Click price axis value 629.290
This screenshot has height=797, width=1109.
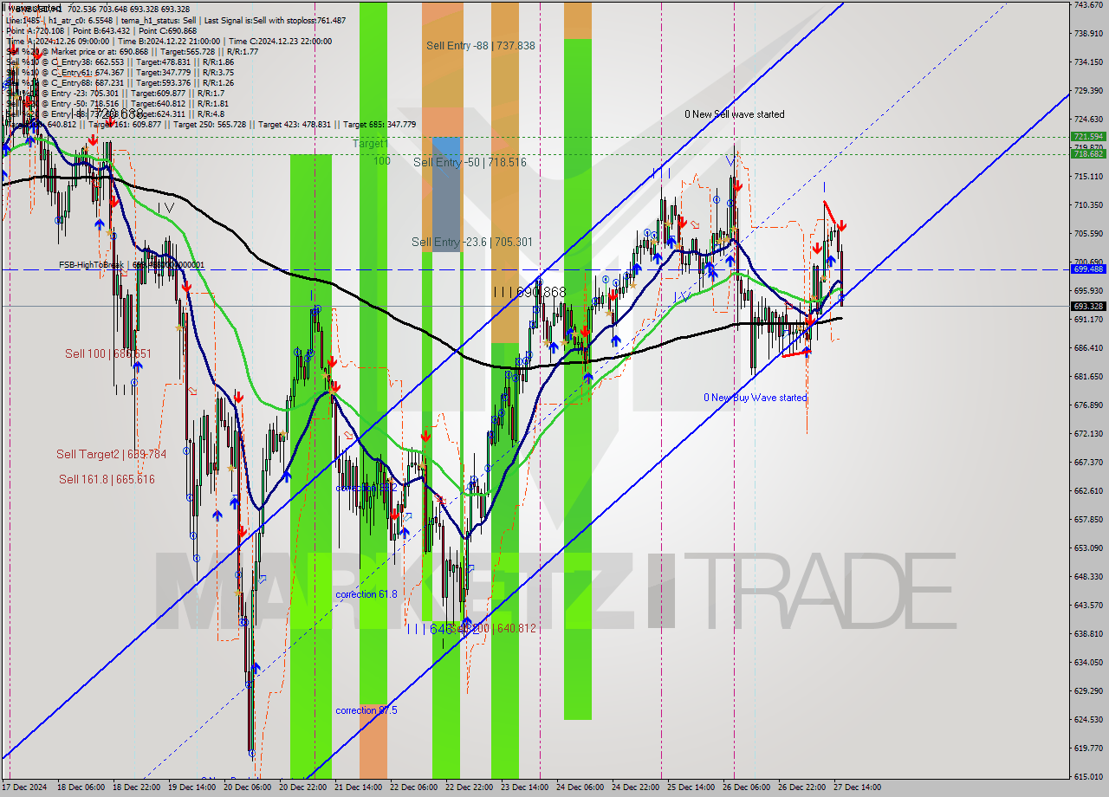[x=1088, y=691]
